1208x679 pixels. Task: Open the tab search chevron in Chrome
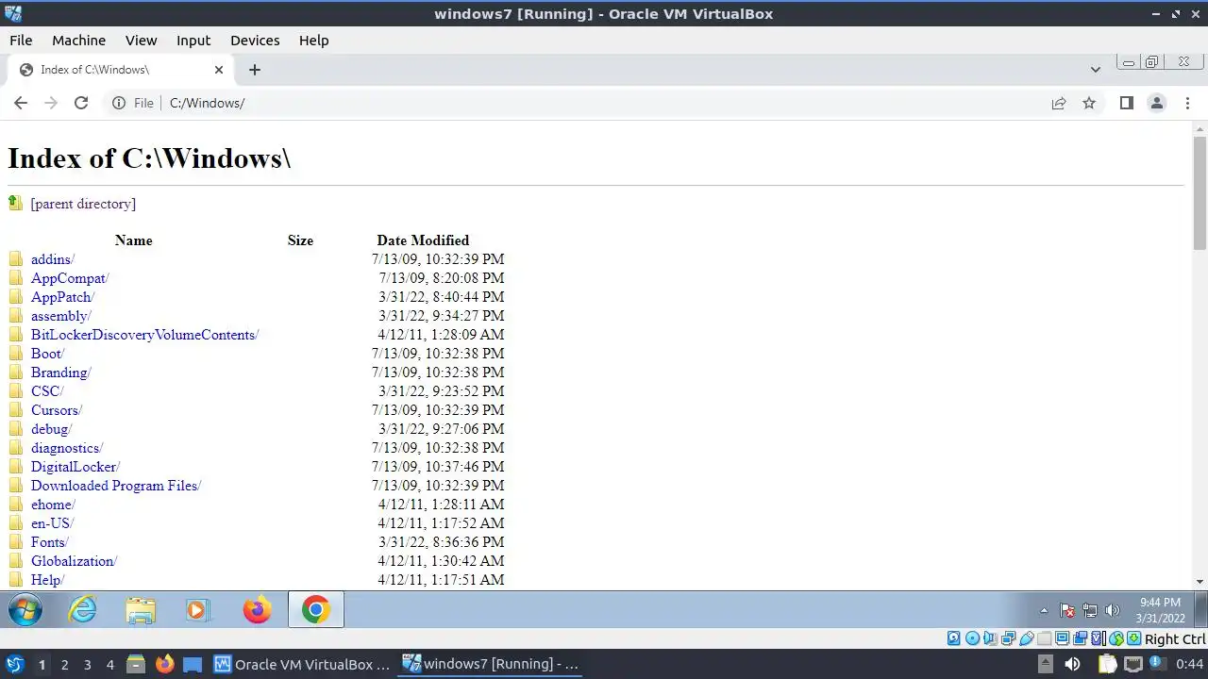1095,70
